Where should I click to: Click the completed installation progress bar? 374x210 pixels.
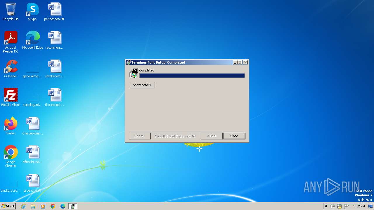192,76
